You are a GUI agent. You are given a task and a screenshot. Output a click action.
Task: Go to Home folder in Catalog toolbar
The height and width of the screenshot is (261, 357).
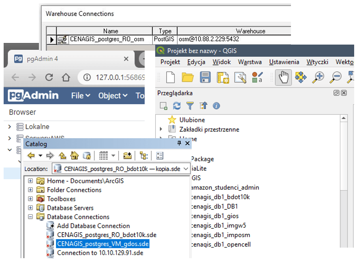(x=75, y=156)
